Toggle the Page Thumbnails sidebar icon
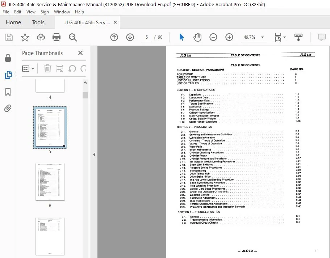This screenshot has height=258, width=330. coord(8,75)
